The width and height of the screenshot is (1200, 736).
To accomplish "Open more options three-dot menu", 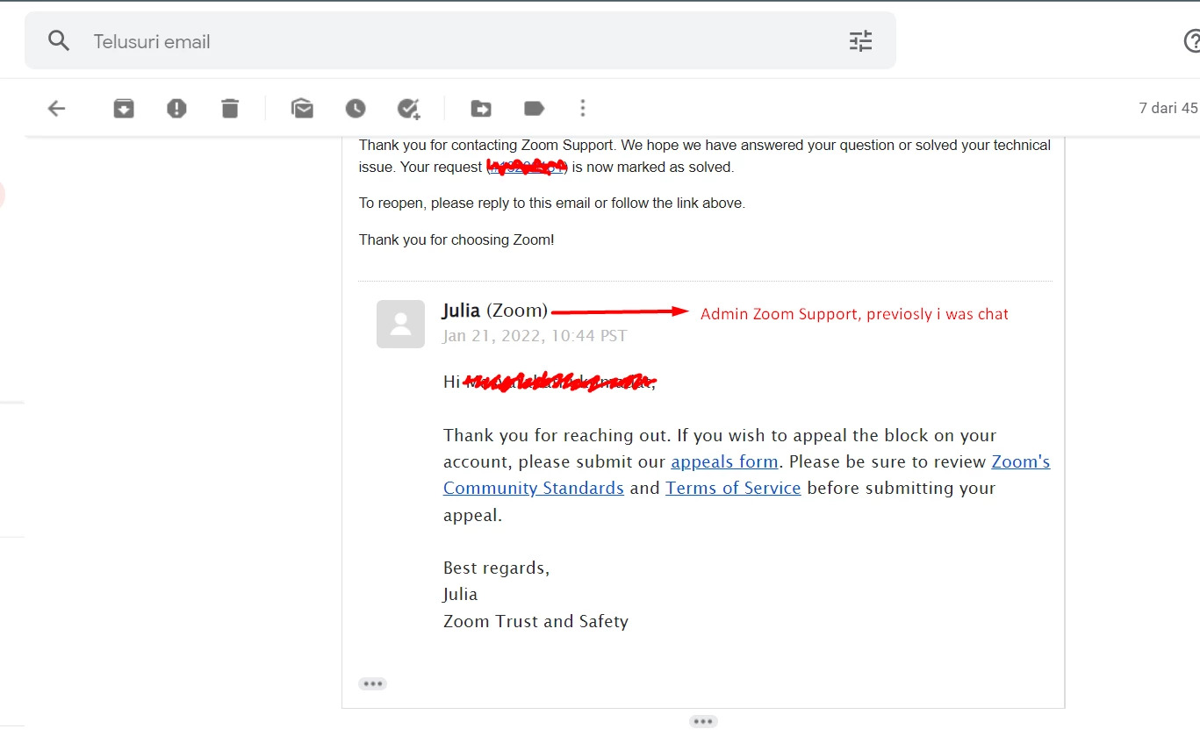I will pos(583,109).
